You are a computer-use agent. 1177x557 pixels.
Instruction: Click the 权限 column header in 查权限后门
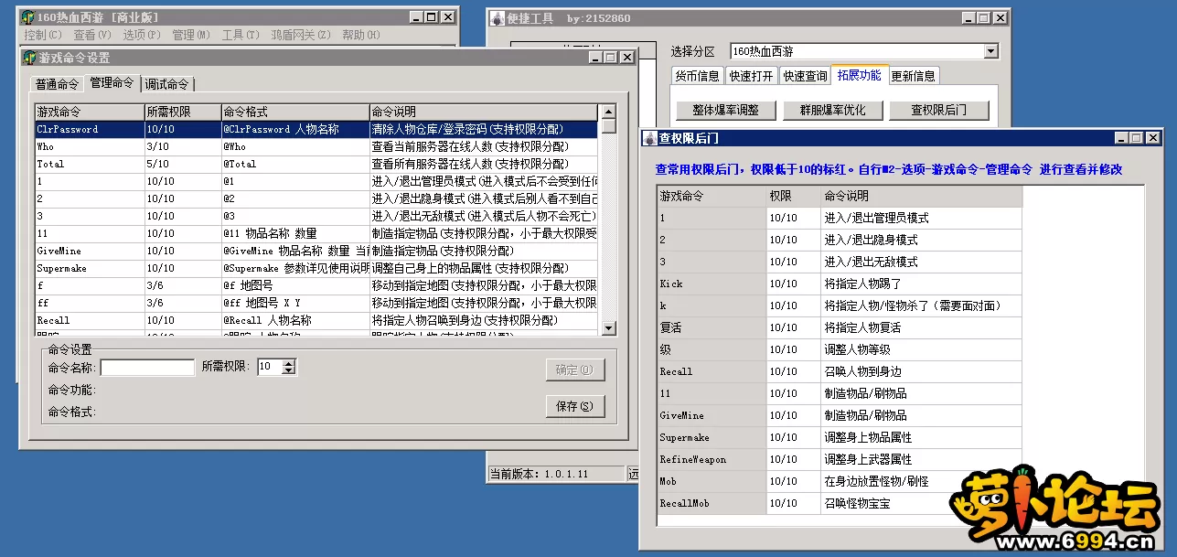pos(794,196)
